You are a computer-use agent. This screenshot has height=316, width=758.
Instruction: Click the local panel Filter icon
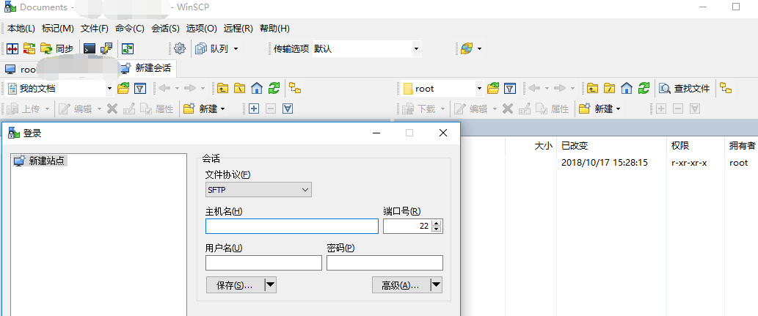tap(139, 89)
